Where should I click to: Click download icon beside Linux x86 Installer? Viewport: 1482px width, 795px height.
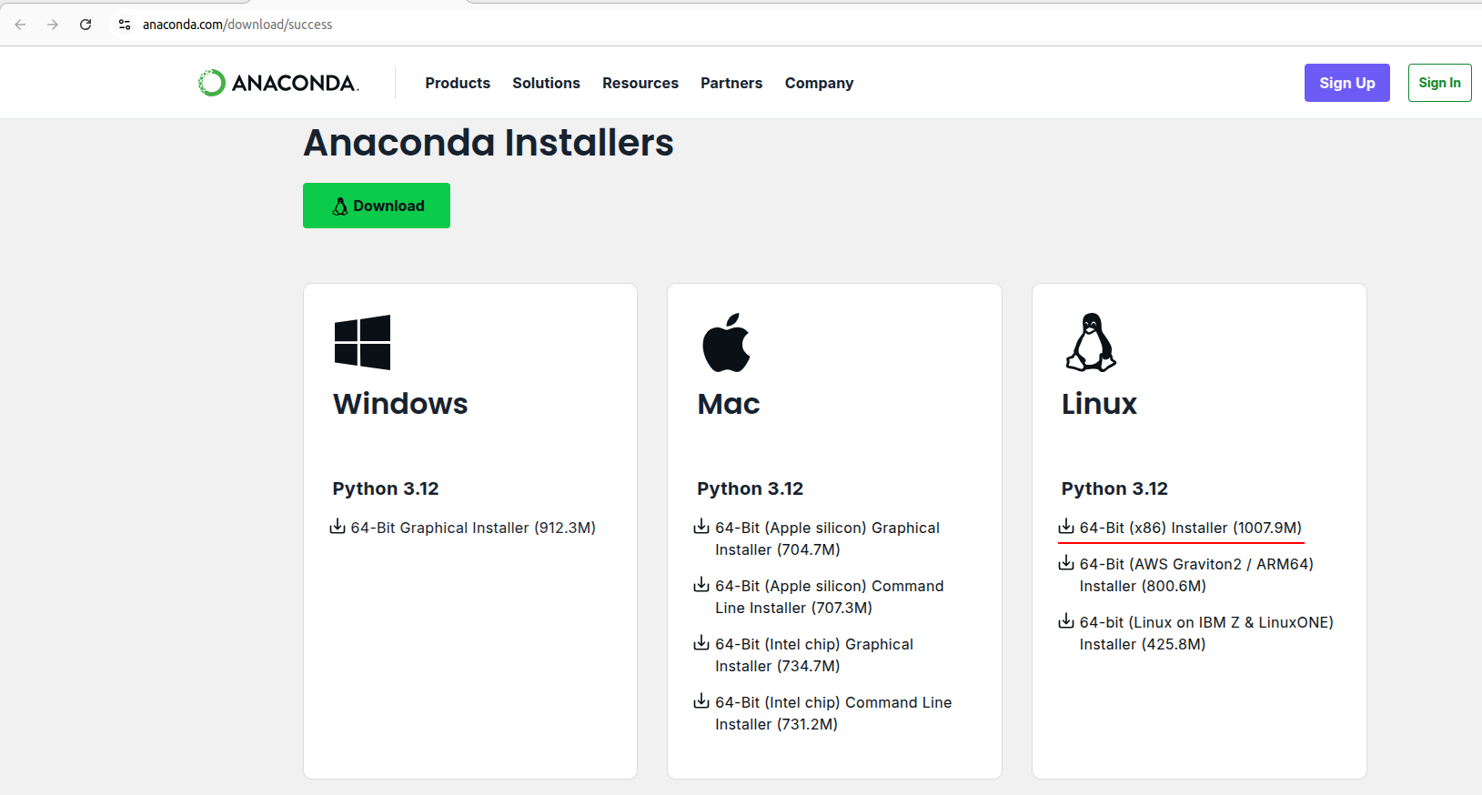[x=1066, y=527]
